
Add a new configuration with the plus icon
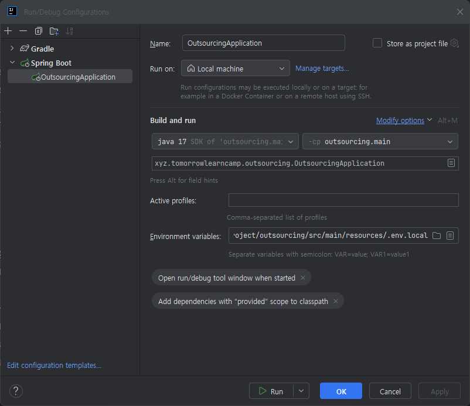[8, 31]
